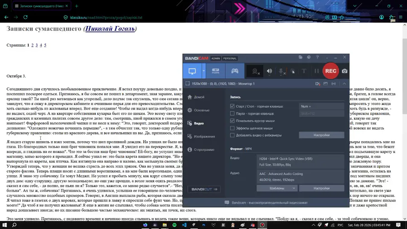Select Bandicam game recording mode
This screenshot has height=229, width=407.
click(235, 71)
